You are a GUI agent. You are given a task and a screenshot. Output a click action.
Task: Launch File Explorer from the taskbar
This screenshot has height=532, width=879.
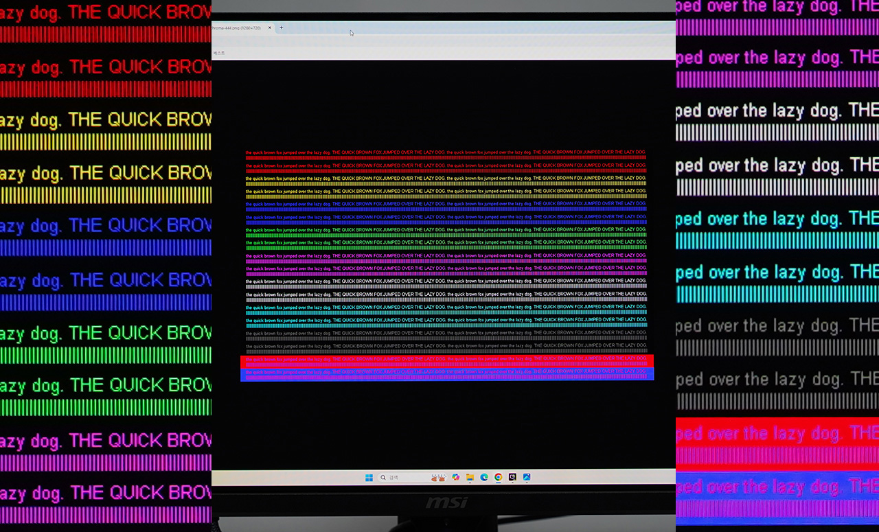(470, 478)
